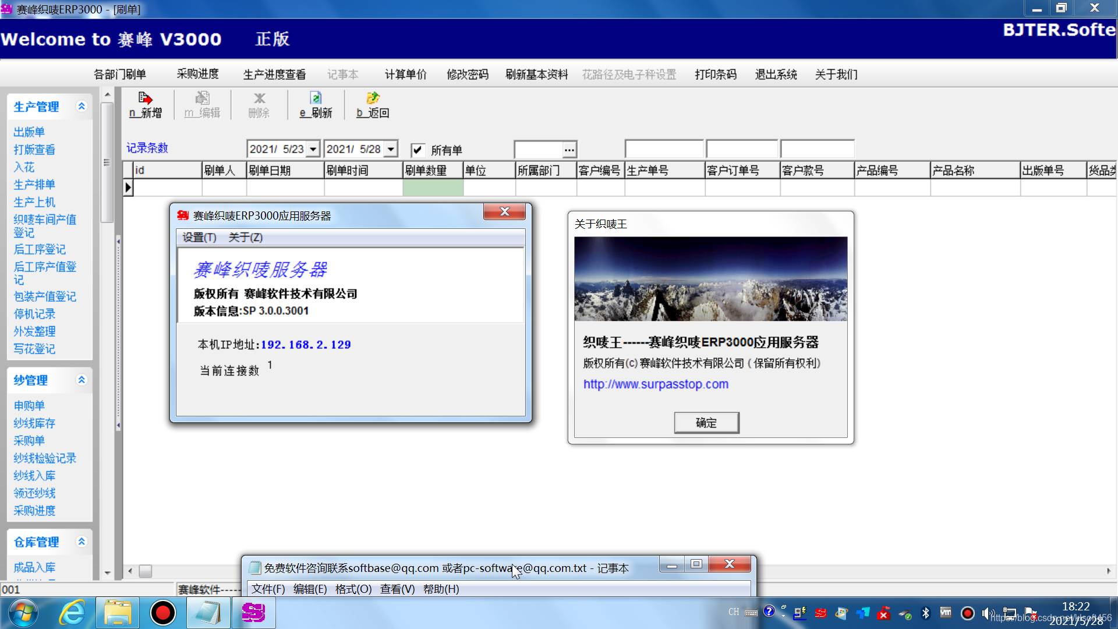Click the red record button in taskbar
Screen dimensions: 1118x629
pyautogui.click(x=162, y=613)
